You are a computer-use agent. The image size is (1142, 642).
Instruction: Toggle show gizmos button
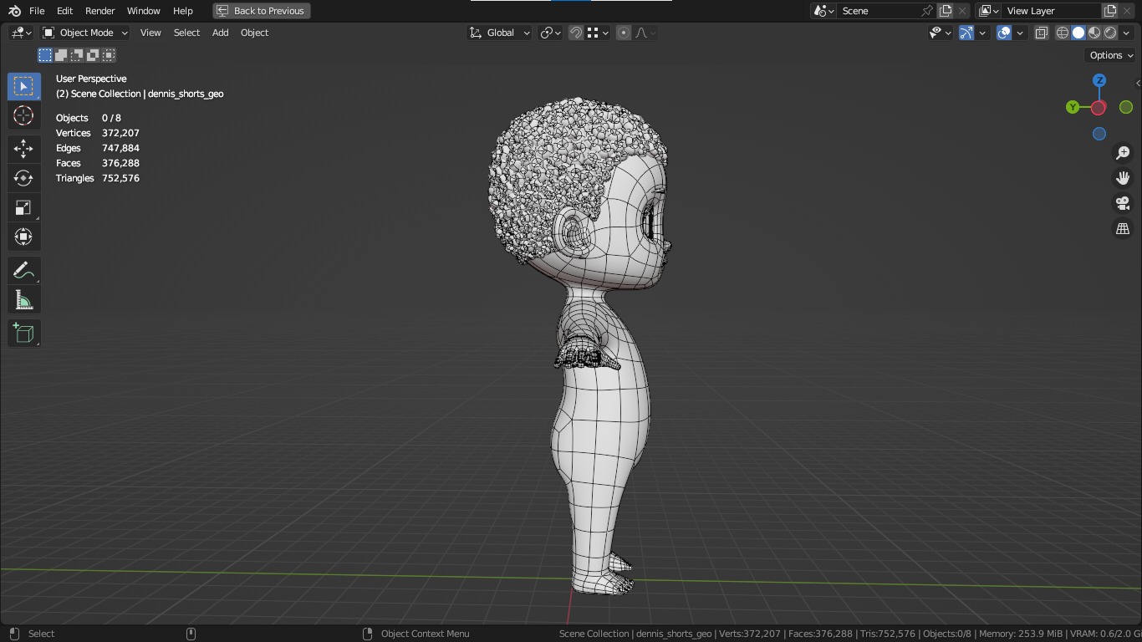pos(966,33)
